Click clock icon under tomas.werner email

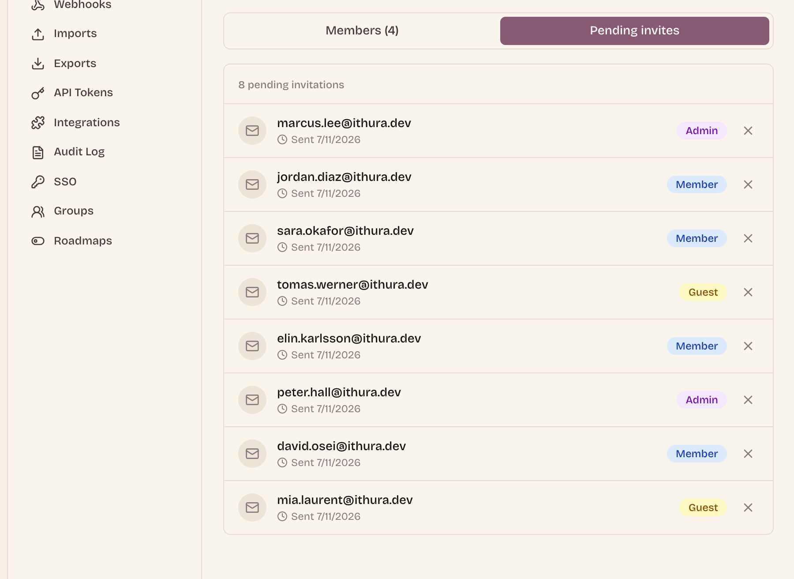282,301
